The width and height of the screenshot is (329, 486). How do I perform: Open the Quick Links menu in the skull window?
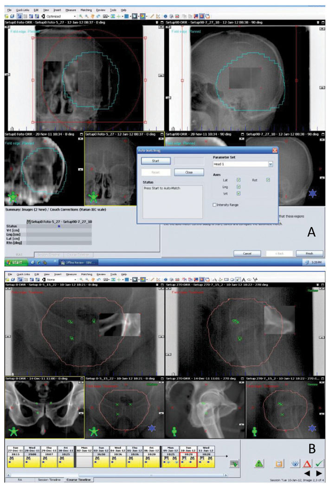coord(23,10)
